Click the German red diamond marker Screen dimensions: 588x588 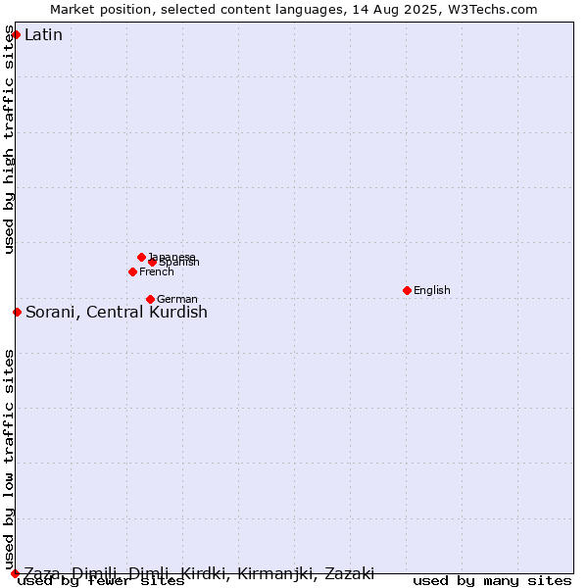[150, 299]
